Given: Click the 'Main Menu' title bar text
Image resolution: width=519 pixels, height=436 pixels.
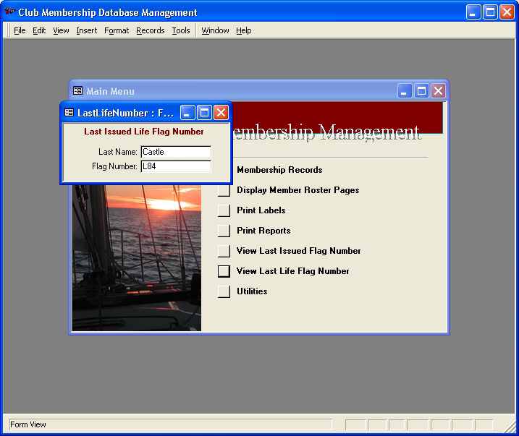Looking at the screenshot, I should point(111,91).
